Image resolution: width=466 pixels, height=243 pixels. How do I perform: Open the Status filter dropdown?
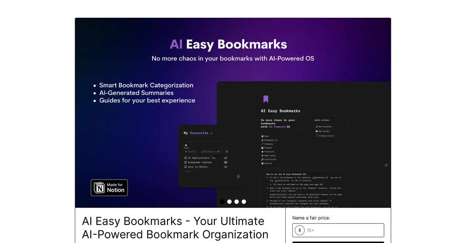pos(191,152)
